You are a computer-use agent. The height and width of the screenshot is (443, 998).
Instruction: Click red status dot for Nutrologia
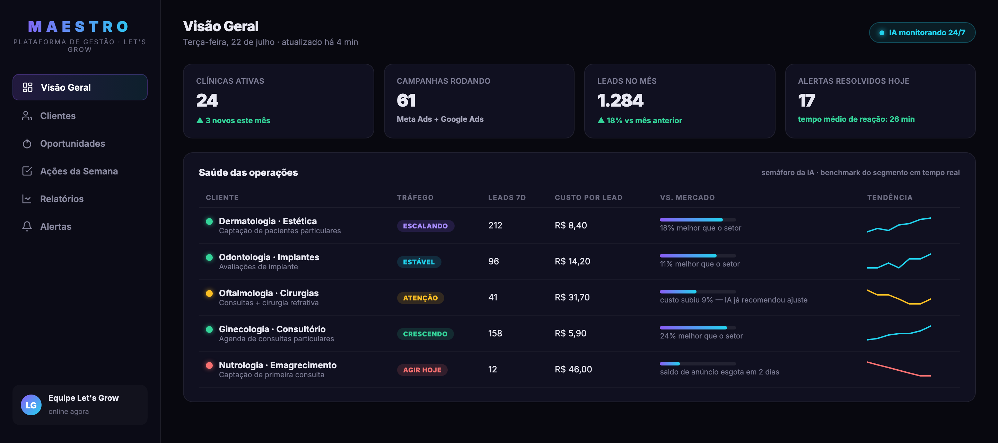tap(209, 365)
